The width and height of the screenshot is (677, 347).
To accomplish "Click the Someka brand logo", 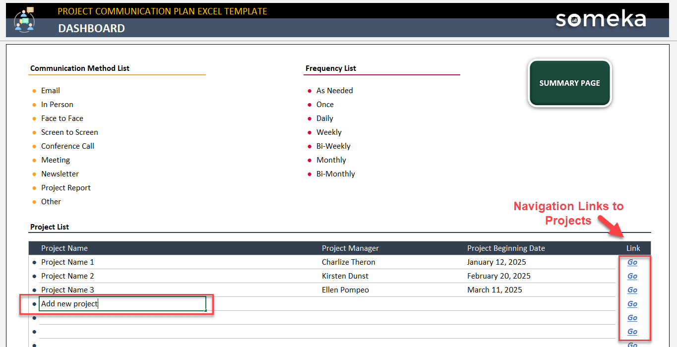I will point(600,19).
